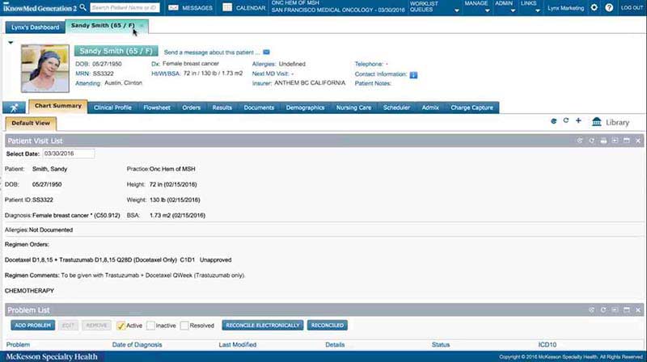Click the Reconcile Electronically button
647x362 pixels.
click(x=262, y=326)
